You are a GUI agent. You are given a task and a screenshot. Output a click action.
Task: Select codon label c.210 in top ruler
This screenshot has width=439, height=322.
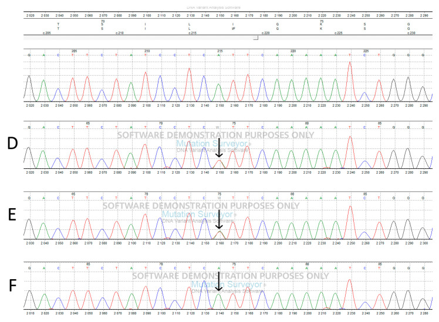(120, 33)
